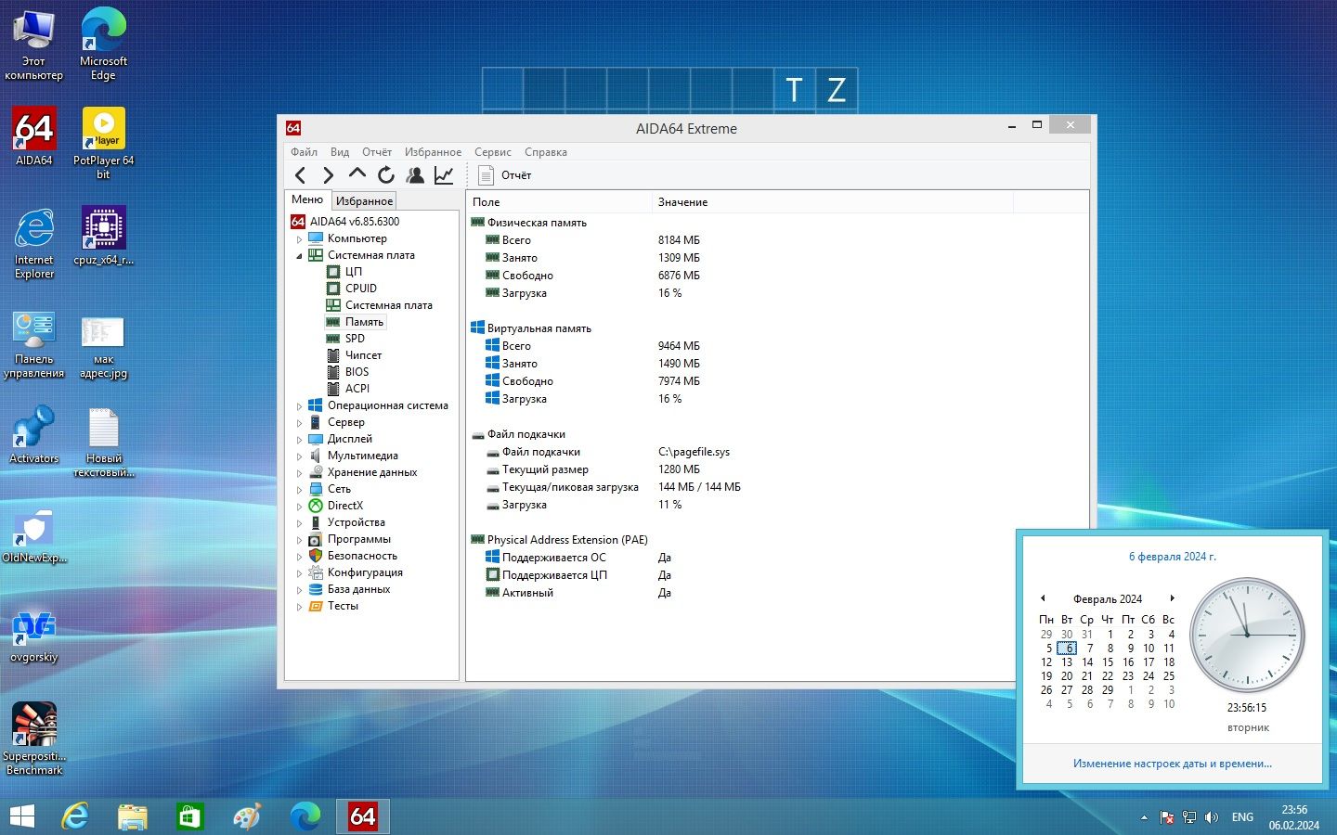Click the Отчёт report button in toolbar
The height and width of the screenshot is (835, 1337).
[504, 174]
